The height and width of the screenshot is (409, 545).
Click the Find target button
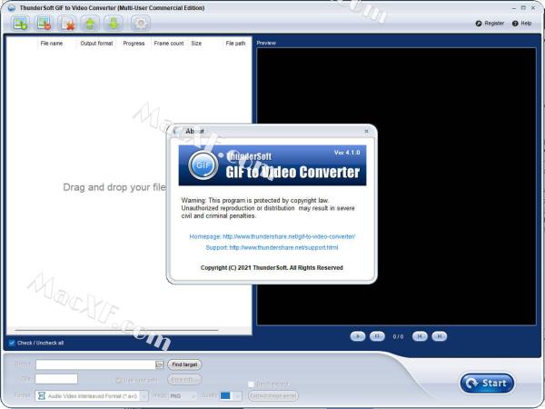click(x=184, y=364)
